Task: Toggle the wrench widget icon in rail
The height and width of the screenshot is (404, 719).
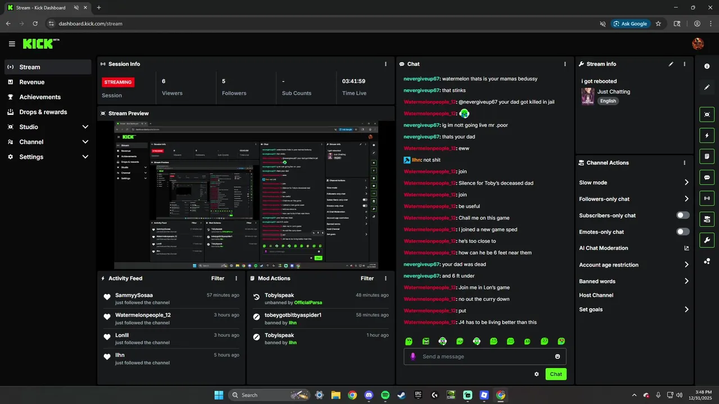Action: click(707, 240)
